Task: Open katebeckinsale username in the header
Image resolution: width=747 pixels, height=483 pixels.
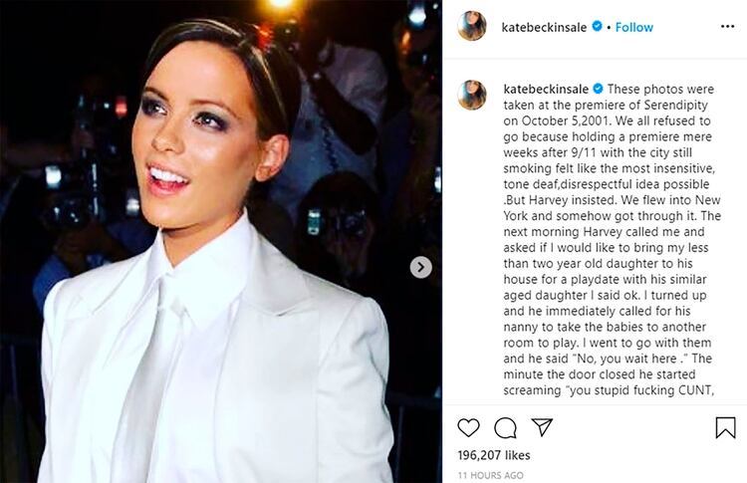Action: 544,28
